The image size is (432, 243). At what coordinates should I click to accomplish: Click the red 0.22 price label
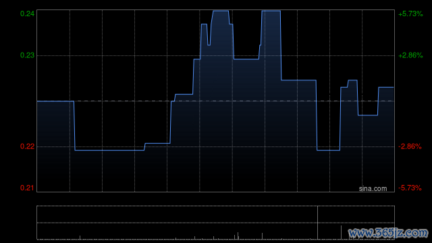coord(27,146)
